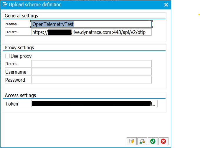Click the Upload scheme definition title text
200x148 pixels.
35,4
